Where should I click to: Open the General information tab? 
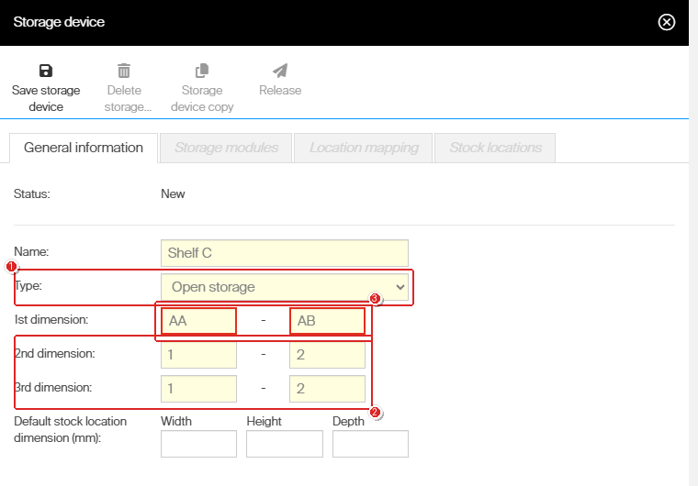coord(84,148)
